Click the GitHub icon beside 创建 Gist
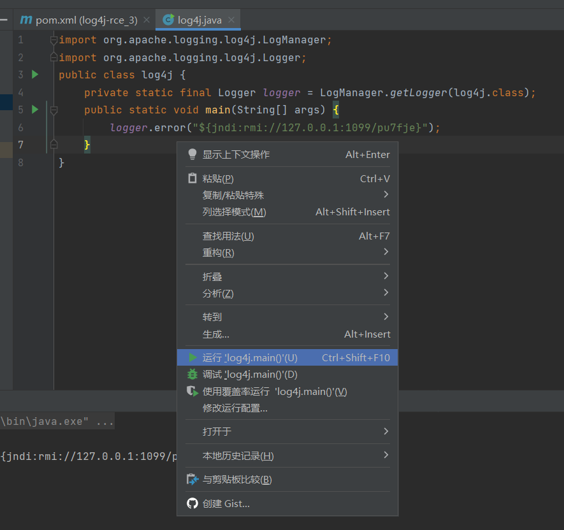564x530 pixels. click(x=192, y=503)
